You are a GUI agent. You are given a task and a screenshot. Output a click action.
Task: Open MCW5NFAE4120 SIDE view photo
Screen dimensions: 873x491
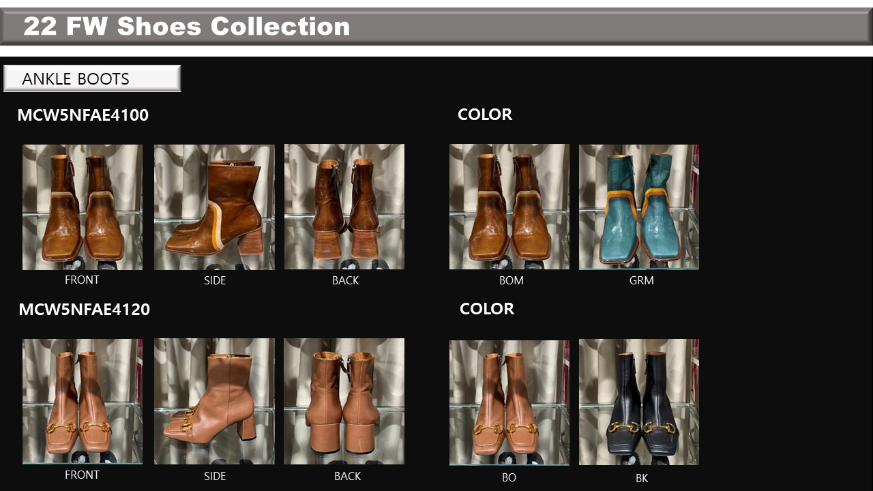point(214,402)
